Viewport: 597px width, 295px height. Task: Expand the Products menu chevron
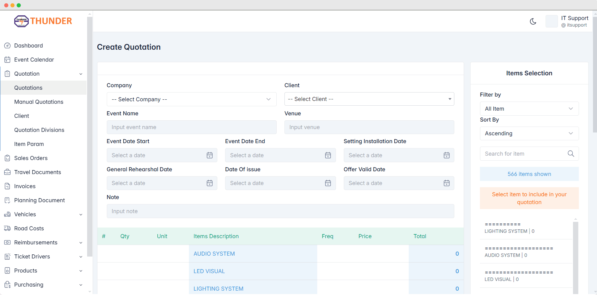pyautogui.click(x=81, y=271)
